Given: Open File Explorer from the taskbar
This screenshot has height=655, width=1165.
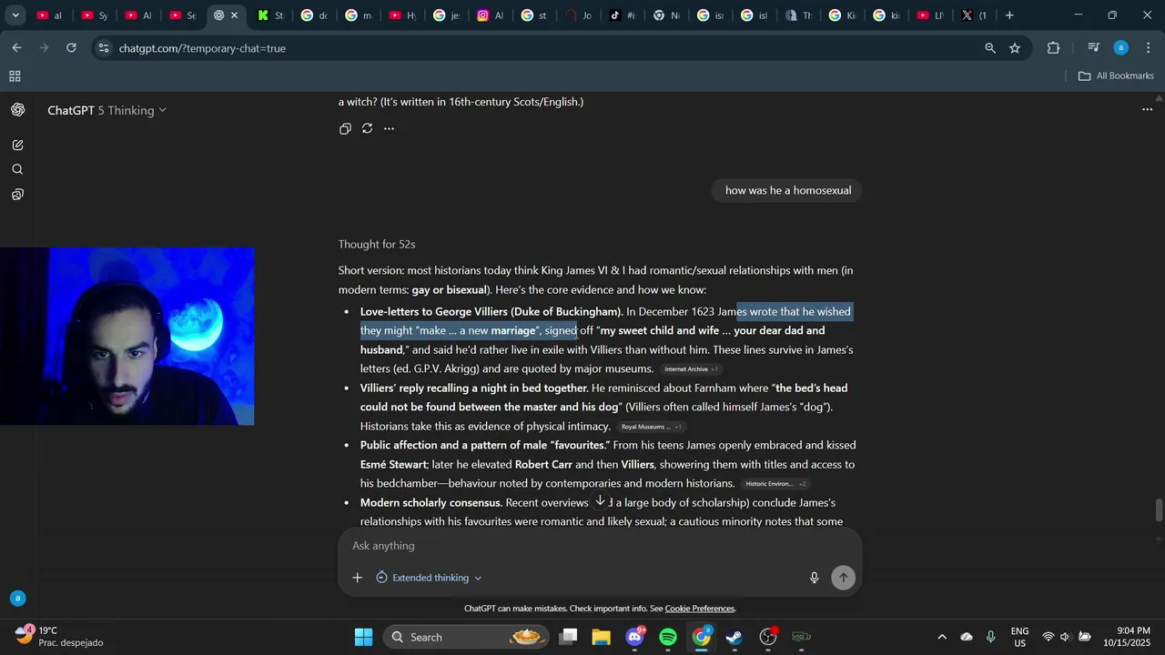Looking at the screenshot, I should (602, 637).
